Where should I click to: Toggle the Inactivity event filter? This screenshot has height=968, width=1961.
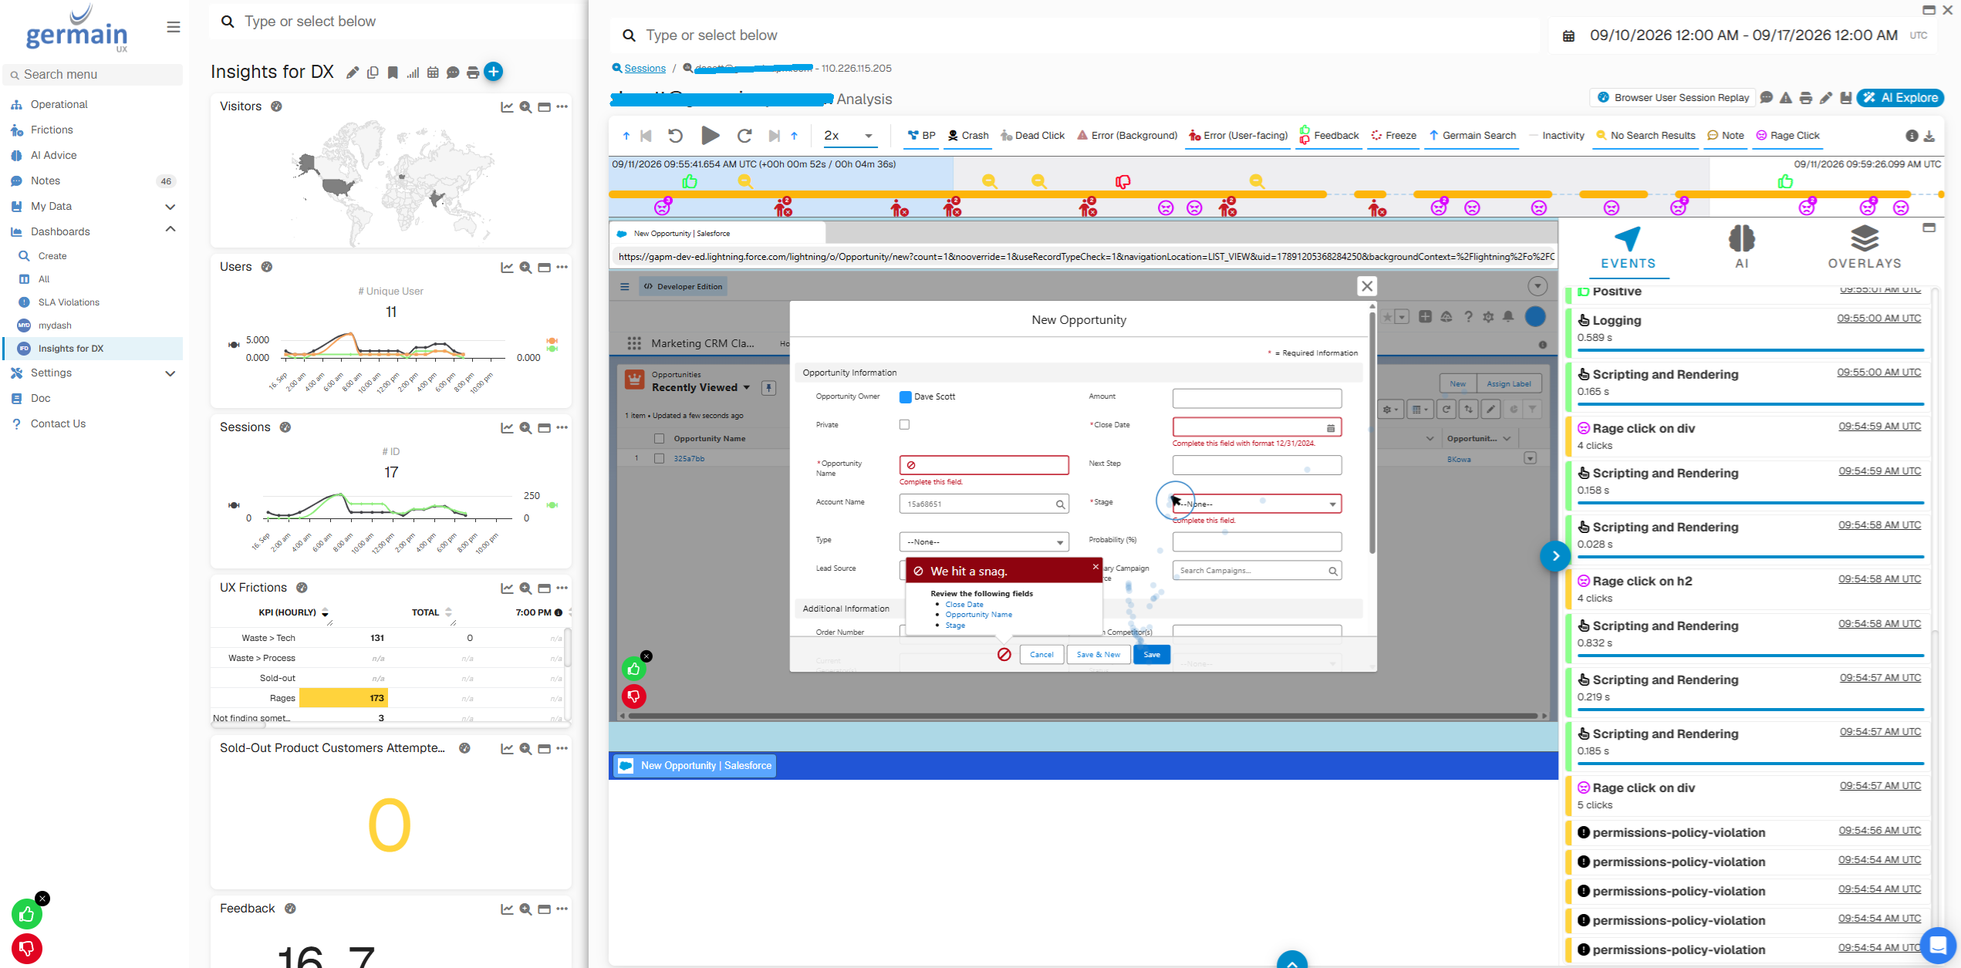click(1556, 136)
